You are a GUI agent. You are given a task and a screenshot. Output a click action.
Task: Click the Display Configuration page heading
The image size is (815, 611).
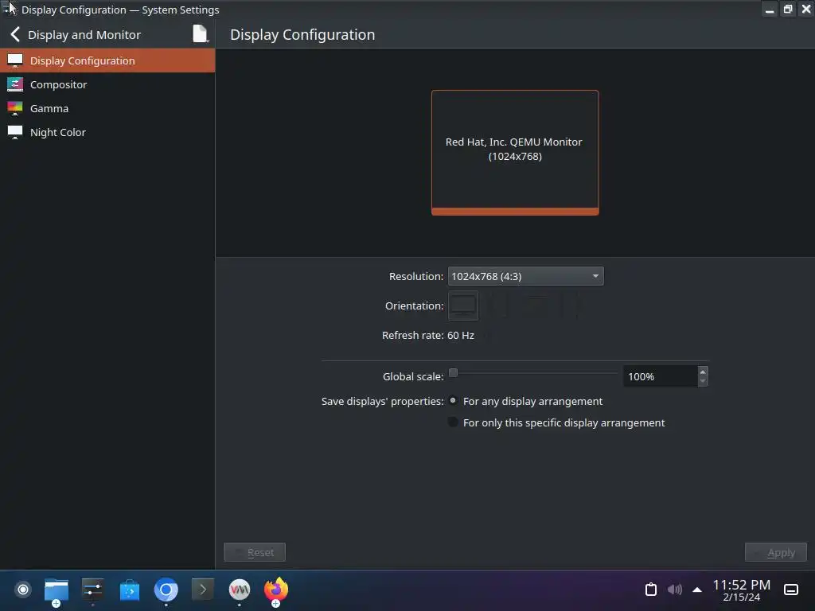pyautogui.click(x=302, y=35)
